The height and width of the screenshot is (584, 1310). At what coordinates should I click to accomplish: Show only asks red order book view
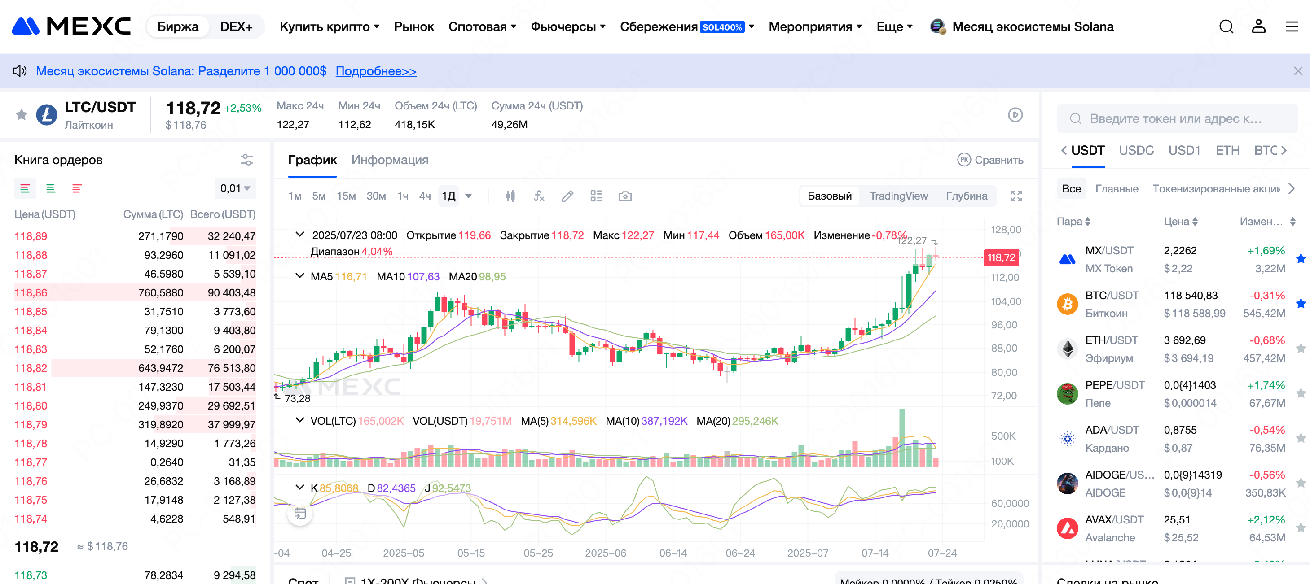[77, 188]
